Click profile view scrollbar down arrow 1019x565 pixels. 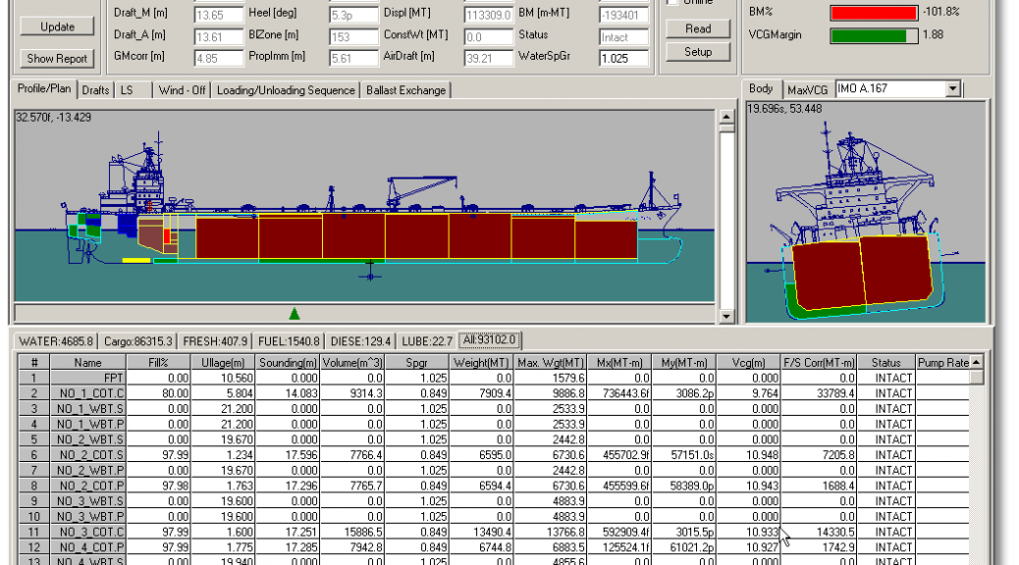[x=726, y=316]
